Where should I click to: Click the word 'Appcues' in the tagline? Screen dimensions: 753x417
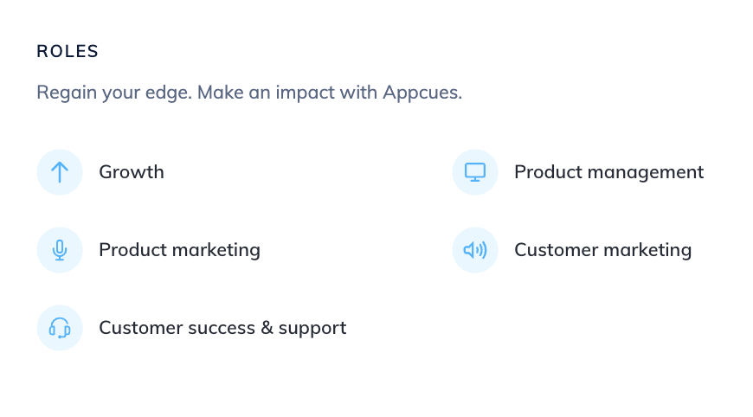422,92
